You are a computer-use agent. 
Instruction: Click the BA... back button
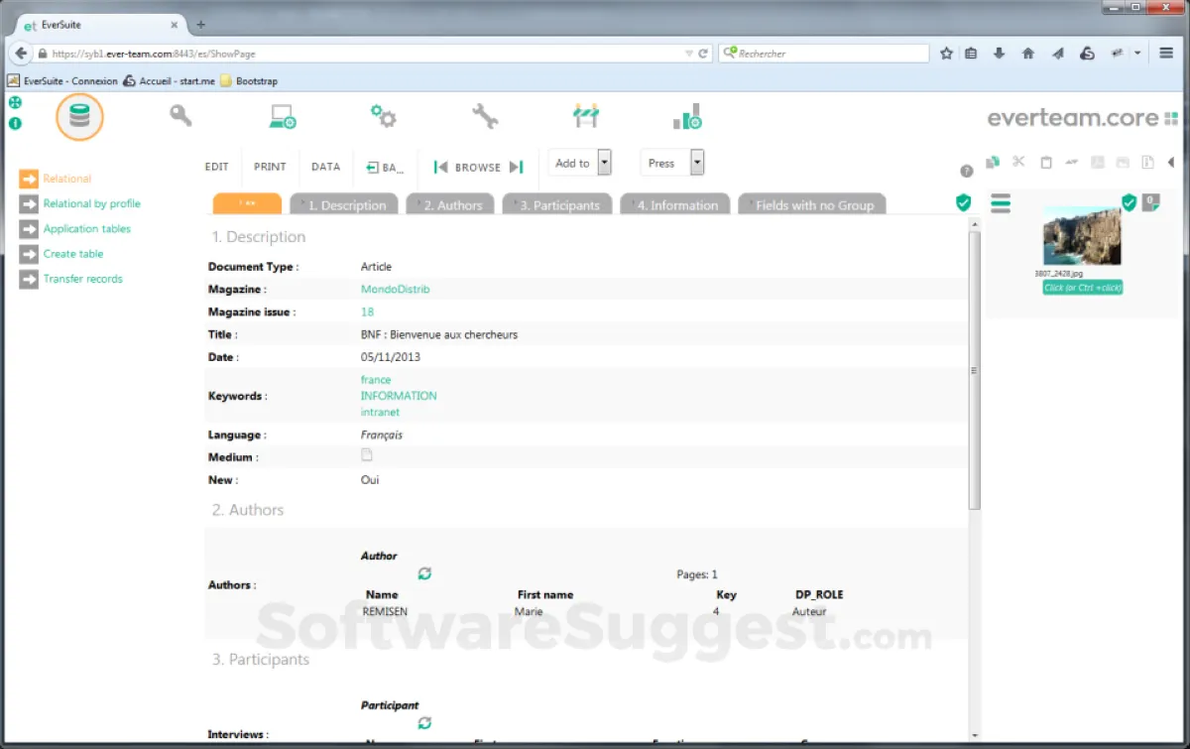[x=385, y=167]
